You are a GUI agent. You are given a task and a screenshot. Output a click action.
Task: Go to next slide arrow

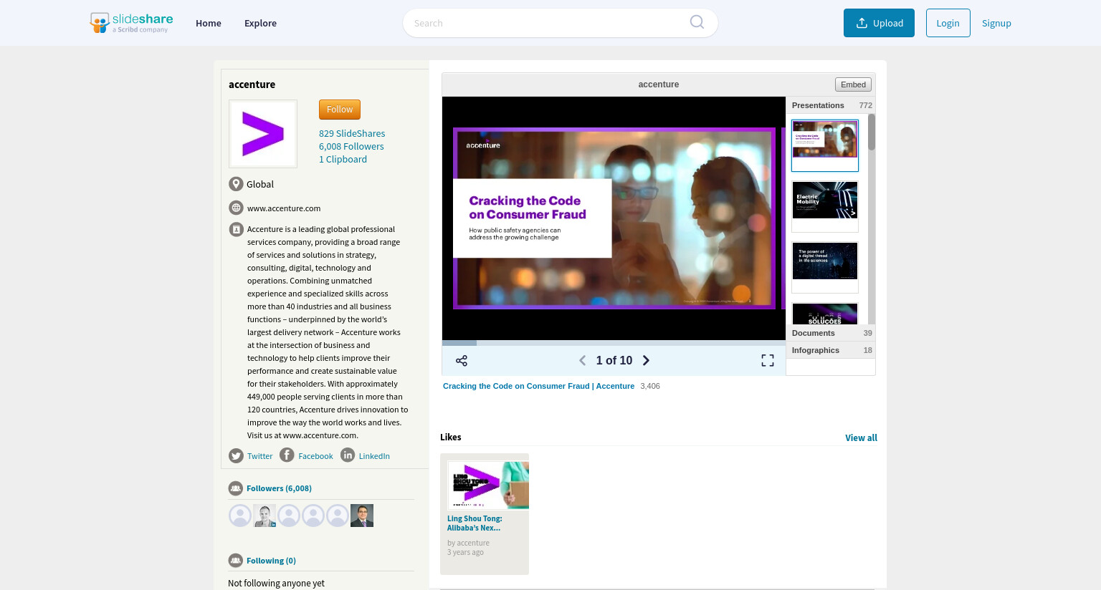coord(646,360)
